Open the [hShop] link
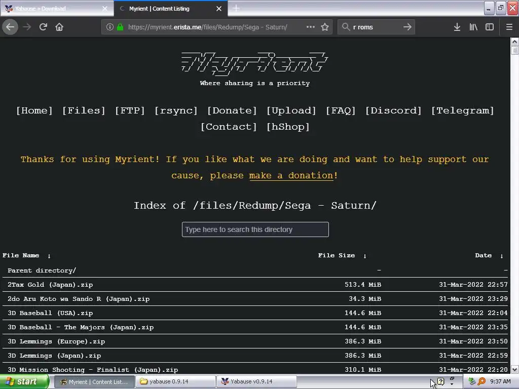The image size is (519, 389). [x=288, y=127]
